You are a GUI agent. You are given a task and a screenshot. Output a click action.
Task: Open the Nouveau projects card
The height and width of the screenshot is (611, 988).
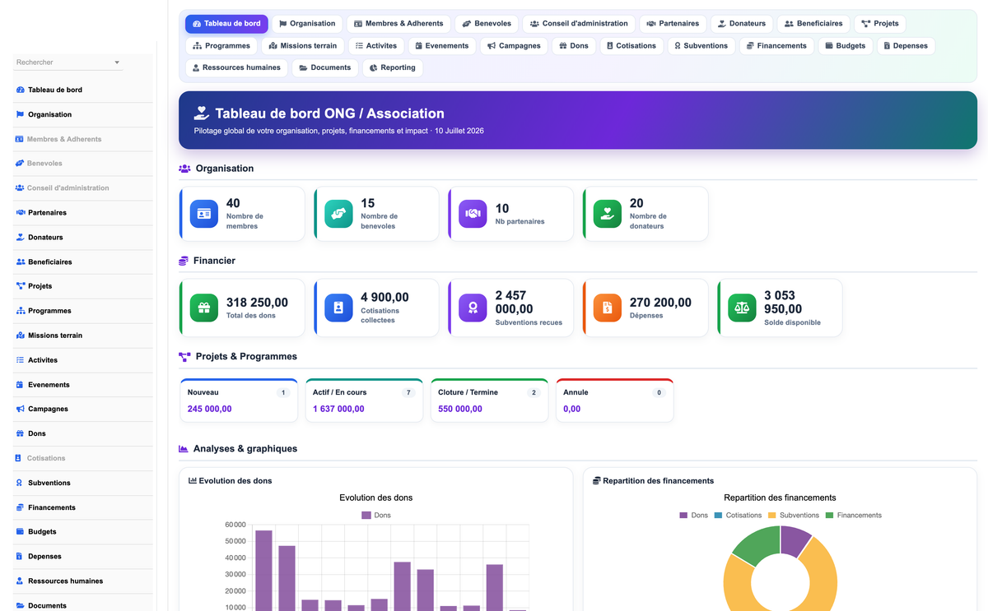238,400
